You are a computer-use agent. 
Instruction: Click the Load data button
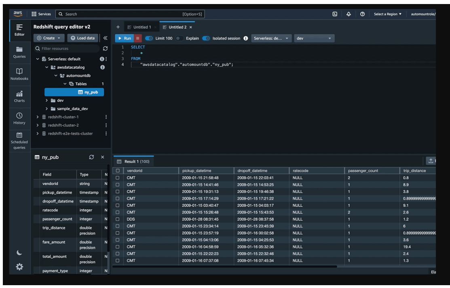(x=82, y=38)
